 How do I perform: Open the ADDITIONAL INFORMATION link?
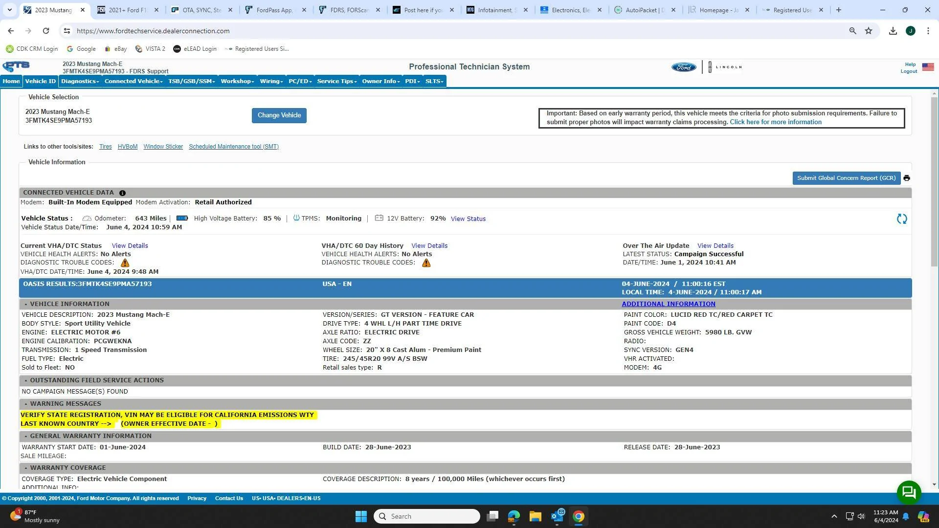[x=669, y=304]
